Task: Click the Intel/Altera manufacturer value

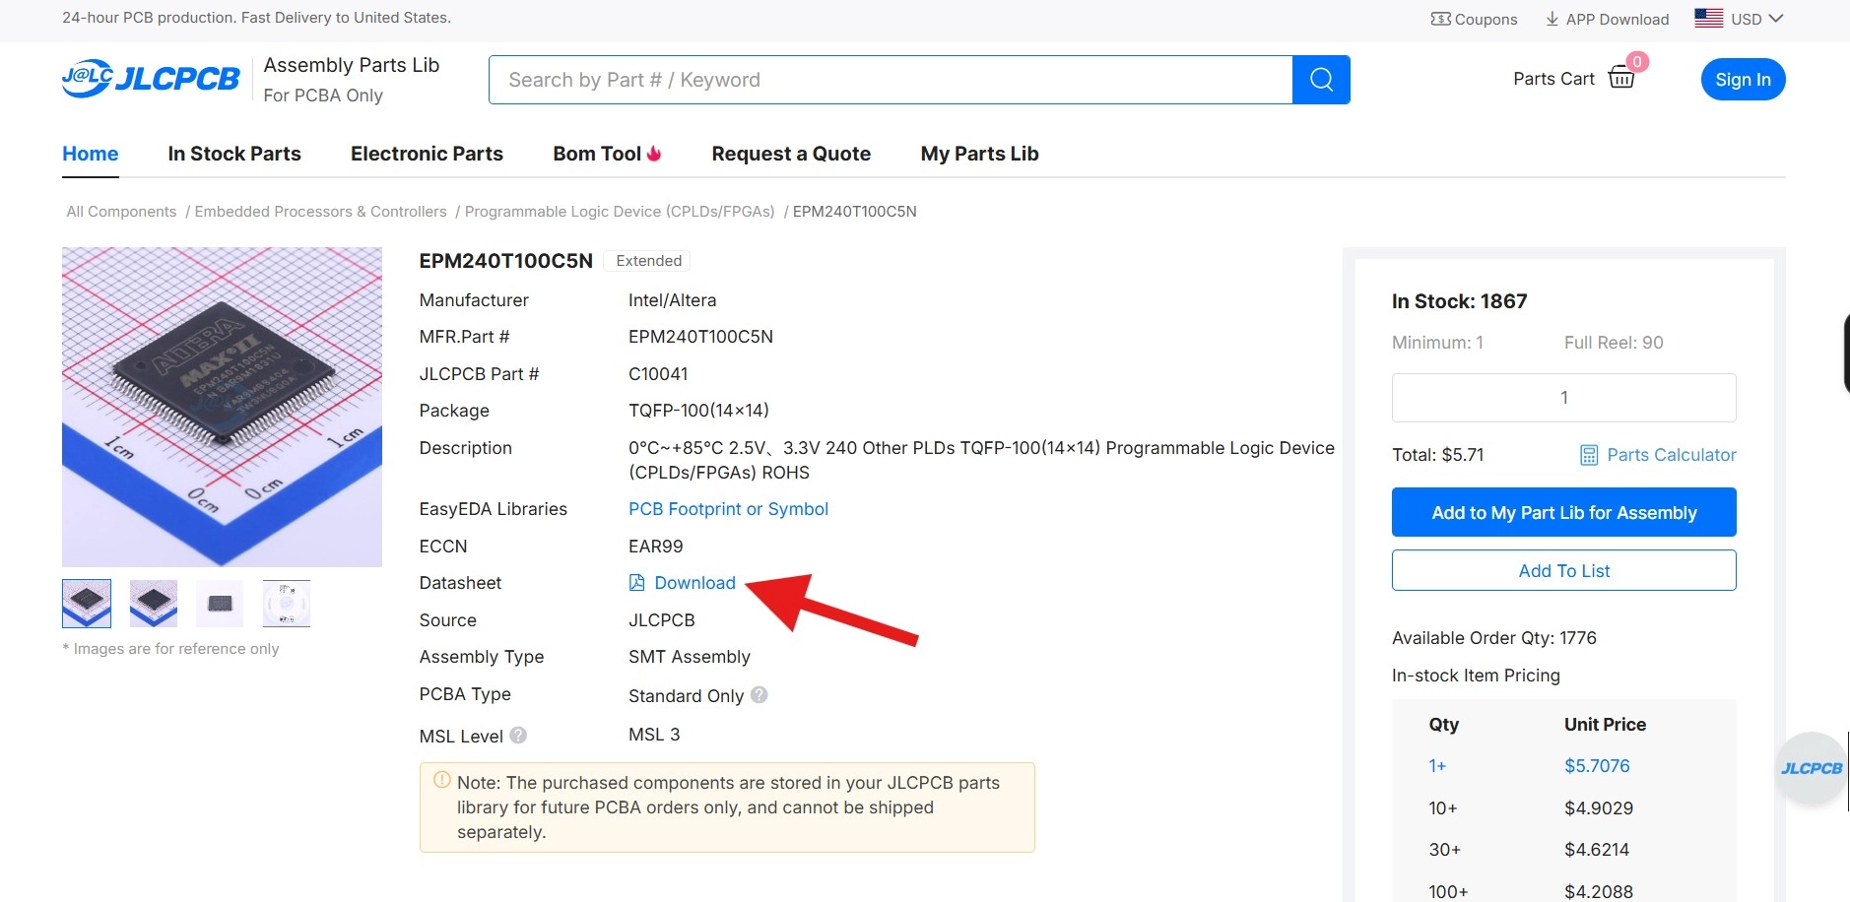Action: pos(672,300)
